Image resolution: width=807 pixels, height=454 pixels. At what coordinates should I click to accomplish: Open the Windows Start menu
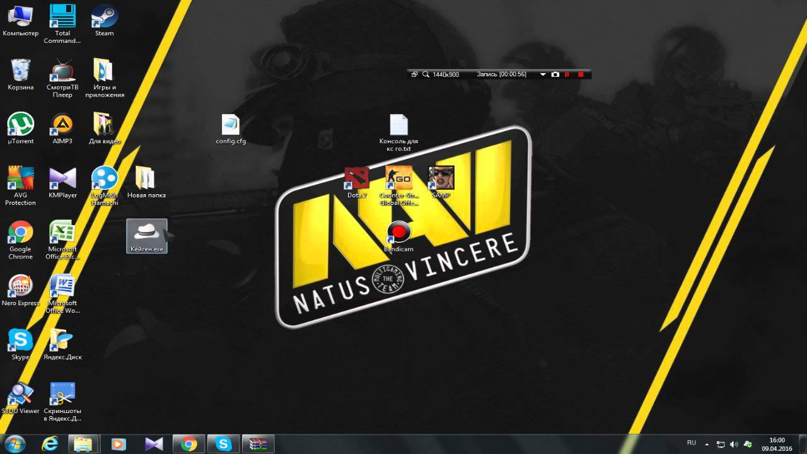(15, 444)
